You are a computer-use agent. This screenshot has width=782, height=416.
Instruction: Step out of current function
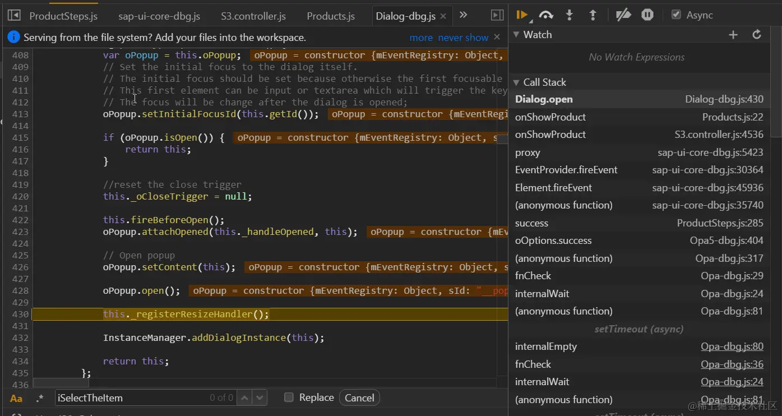click(x=593, y=15)
